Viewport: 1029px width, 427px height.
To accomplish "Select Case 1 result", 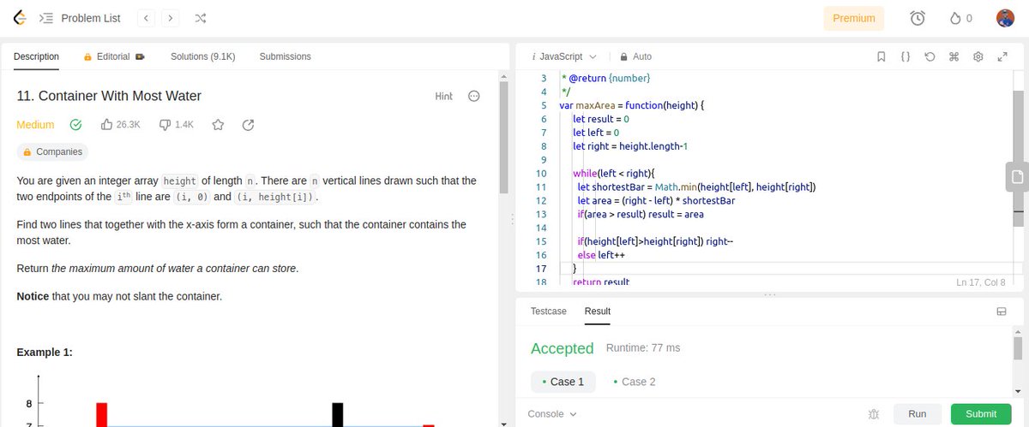I will (563, 382).
